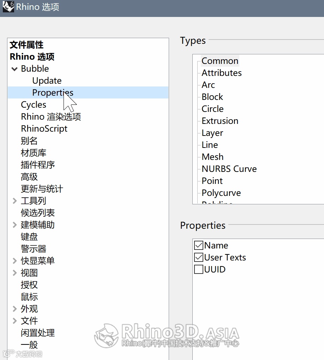Expand the 文件 tree node
The width and height of the screenshot is (324, 360).
tap(14, 321)
